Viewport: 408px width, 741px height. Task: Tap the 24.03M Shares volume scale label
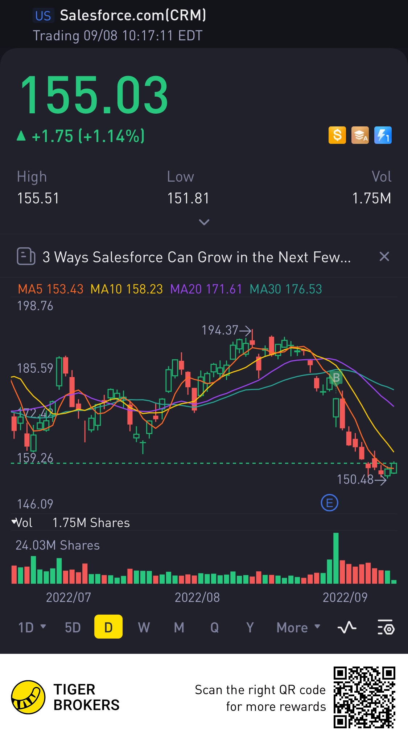58,545
